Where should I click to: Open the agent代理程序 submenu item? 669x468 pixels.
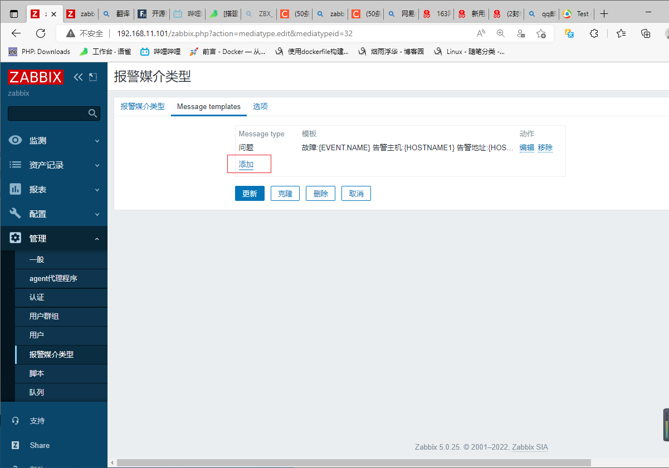click(61, 279)
